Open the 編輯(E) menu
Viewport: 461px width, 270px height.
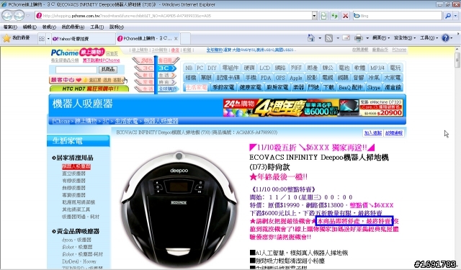(x=30, y=27)
